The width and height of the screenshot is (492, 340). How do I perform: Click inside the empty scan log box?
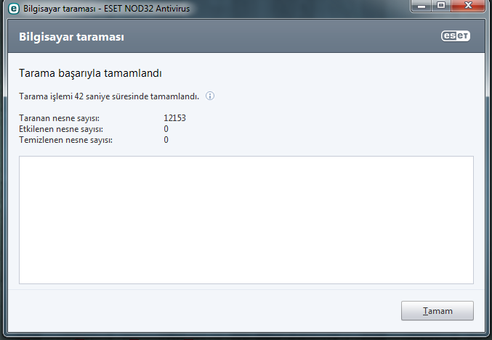[246, 220]
